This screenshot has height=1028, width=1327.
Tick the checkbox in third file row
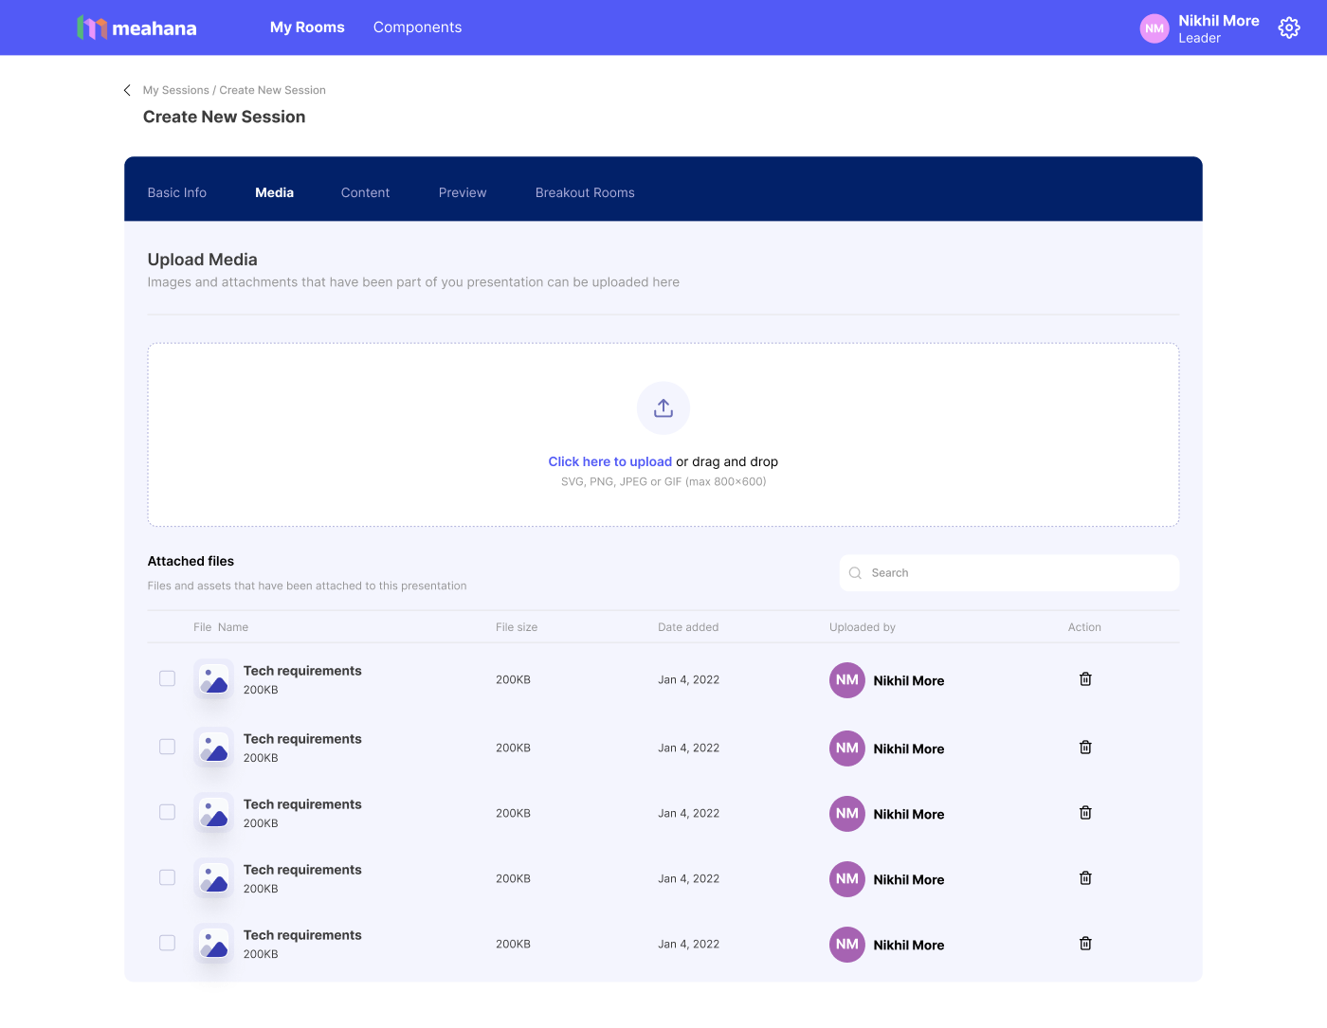tap(168, 812)
